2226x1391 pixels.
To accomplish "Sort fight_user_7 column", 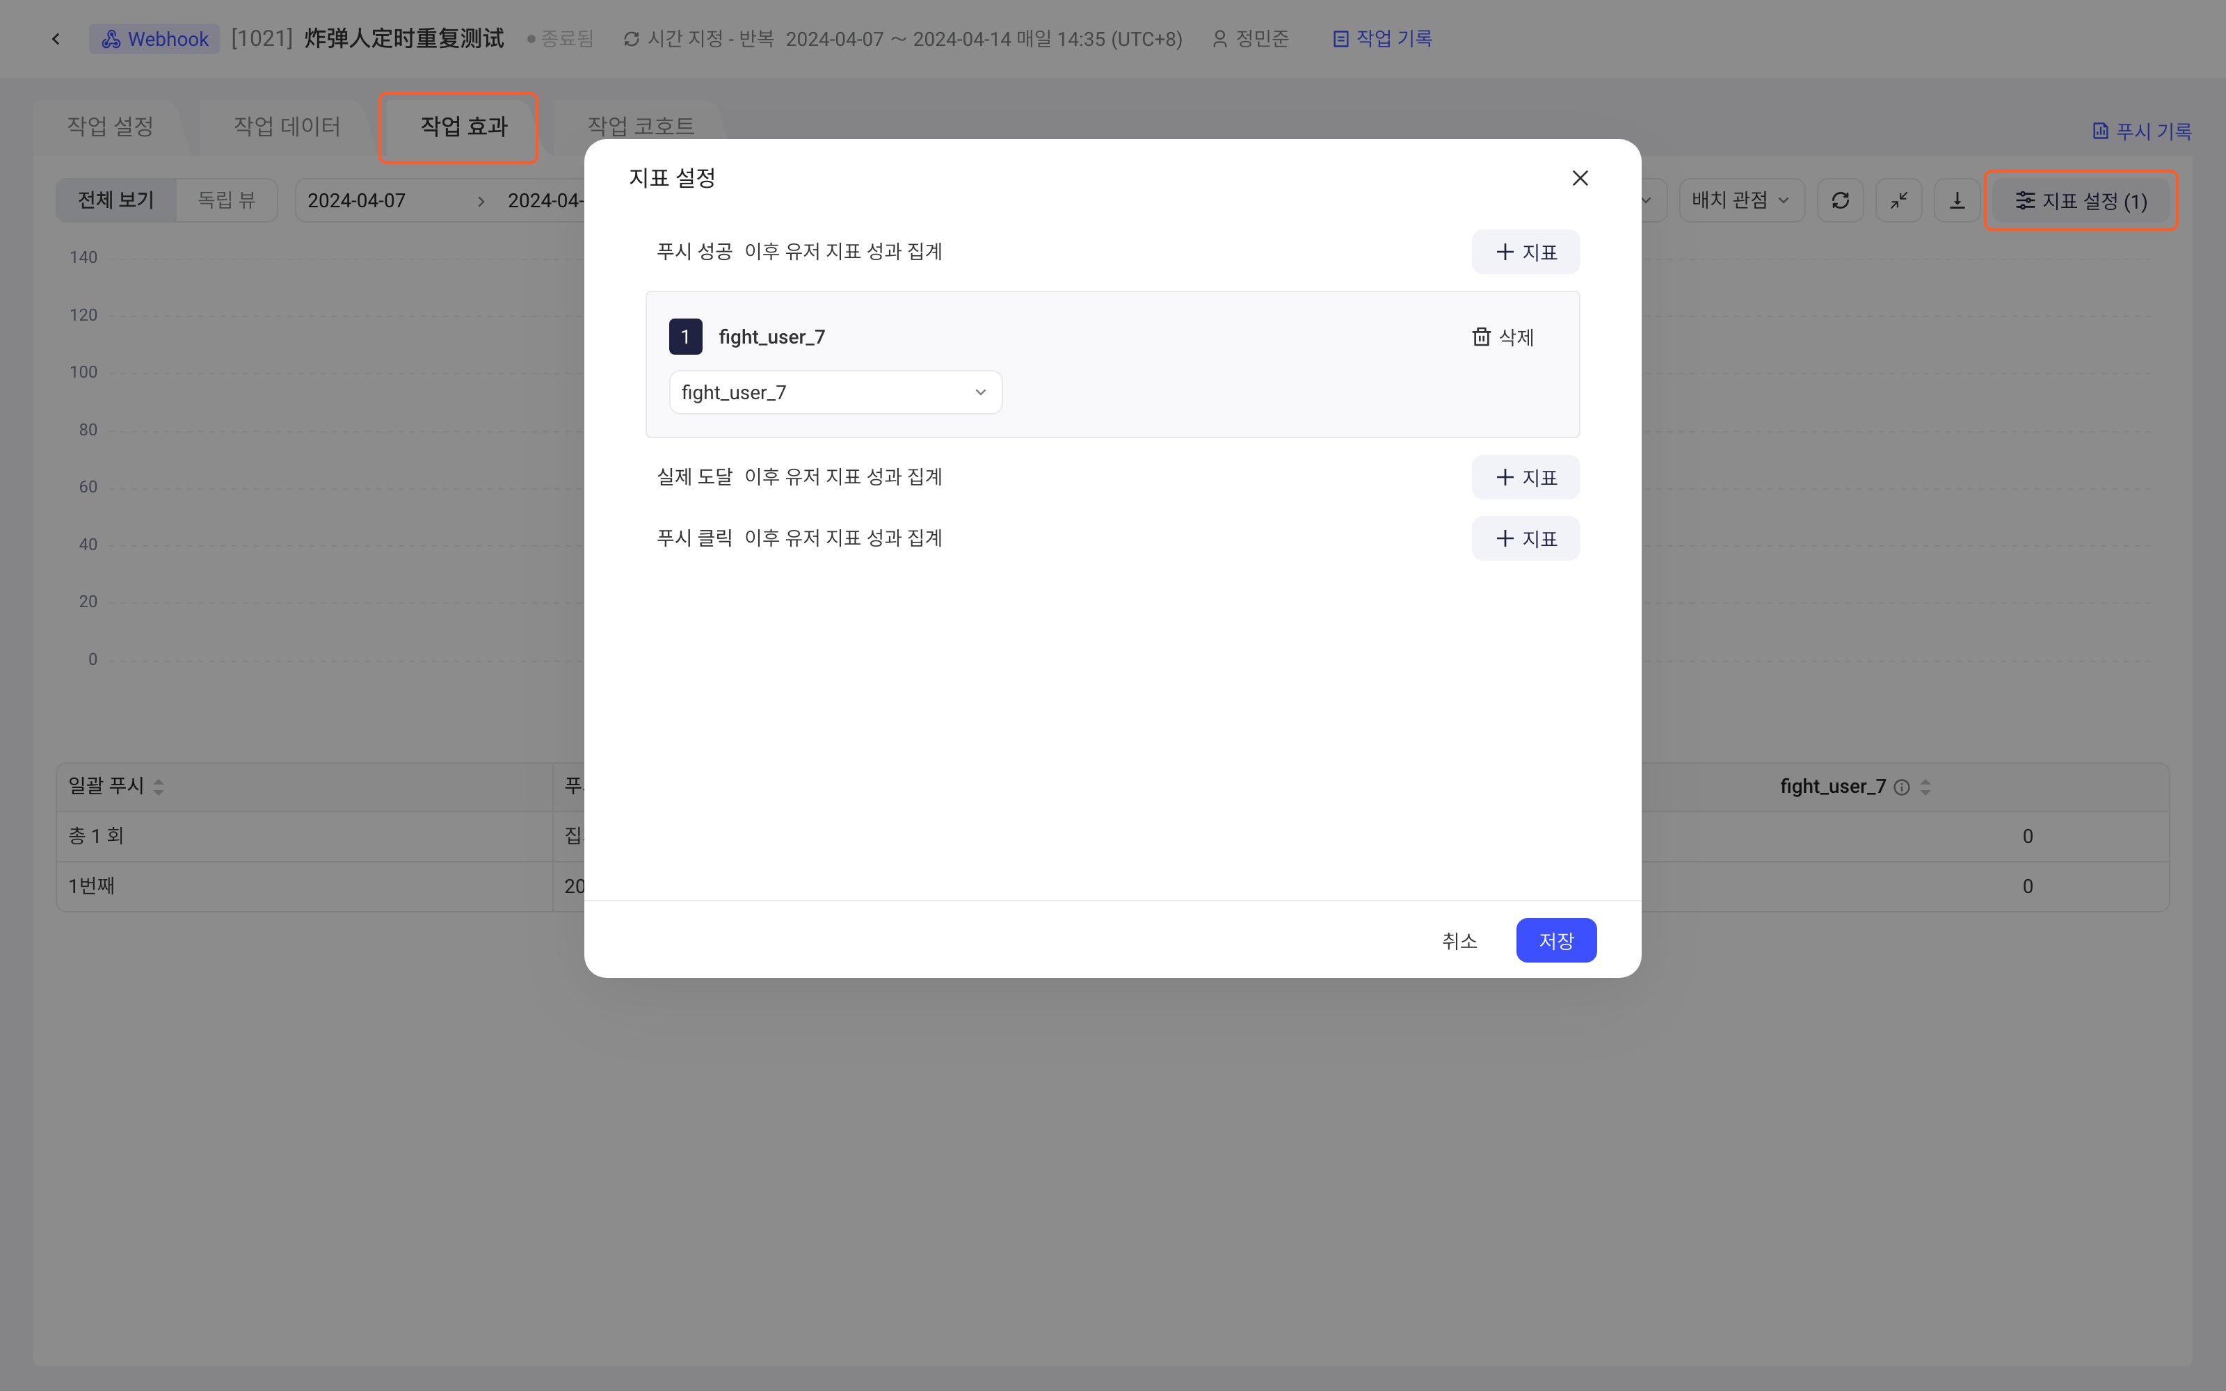I will 1925,787.
